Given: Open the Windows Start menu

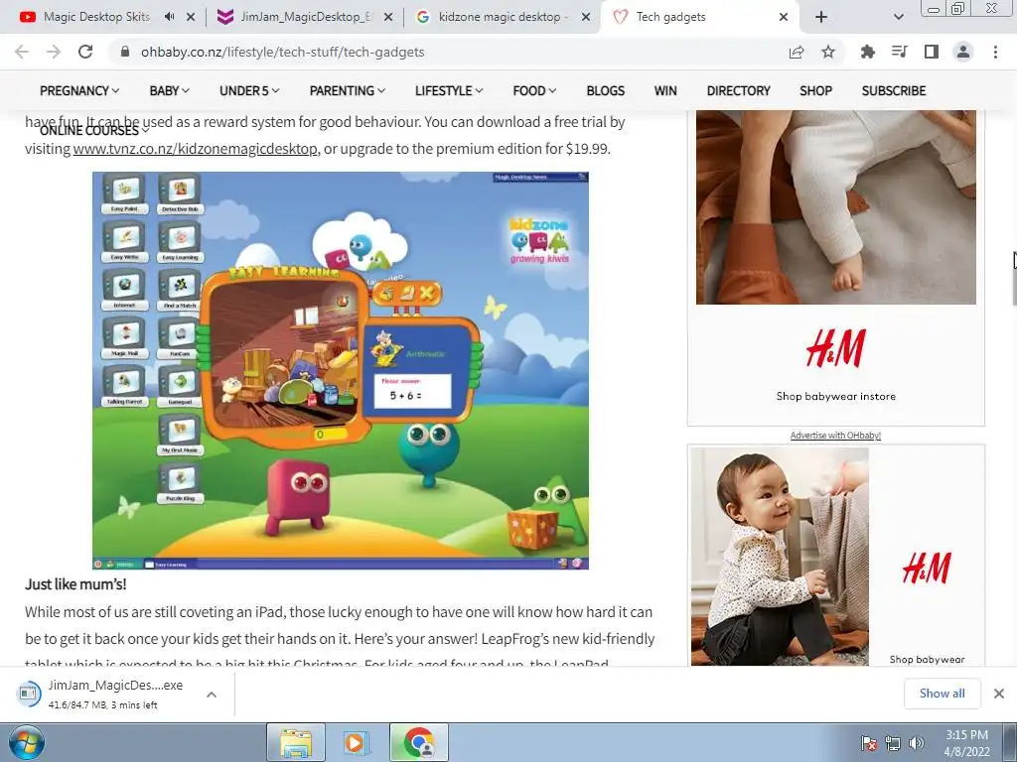Looking at the screenshot, I should (26, 742).
